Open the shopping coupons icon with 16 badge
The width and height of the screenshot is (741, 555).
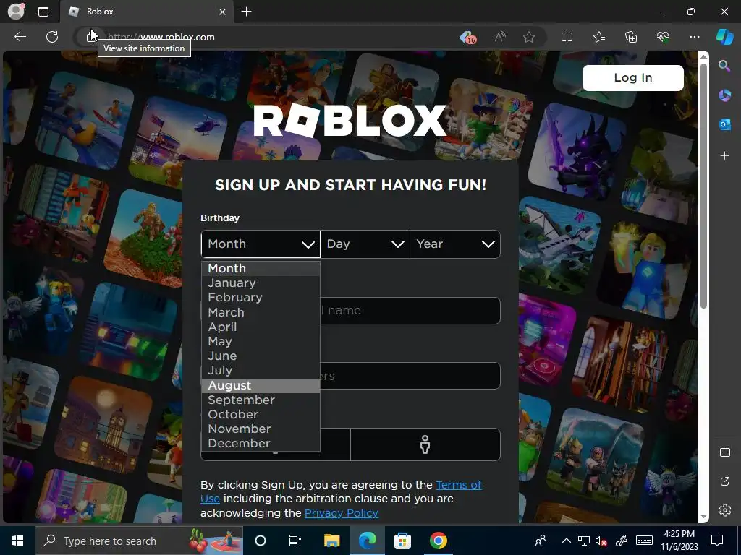point(468,38)
